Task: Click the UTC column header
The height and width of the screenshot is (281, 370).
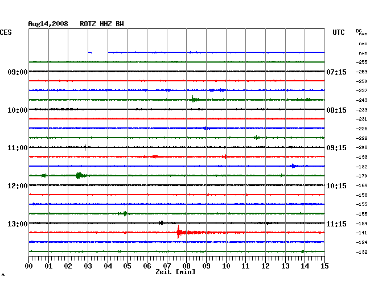Action: [x=338, y=32]
